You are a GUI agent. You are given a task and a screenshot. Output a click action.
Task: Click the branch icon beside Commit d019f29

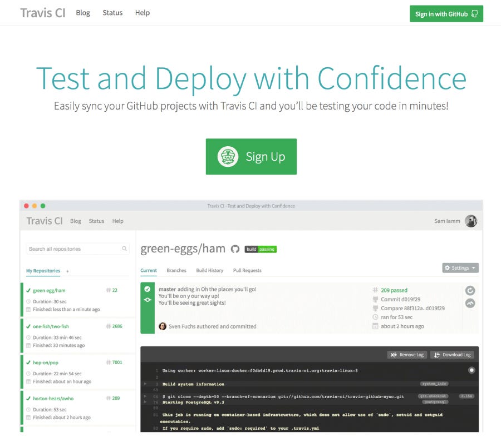pos(377,300)
